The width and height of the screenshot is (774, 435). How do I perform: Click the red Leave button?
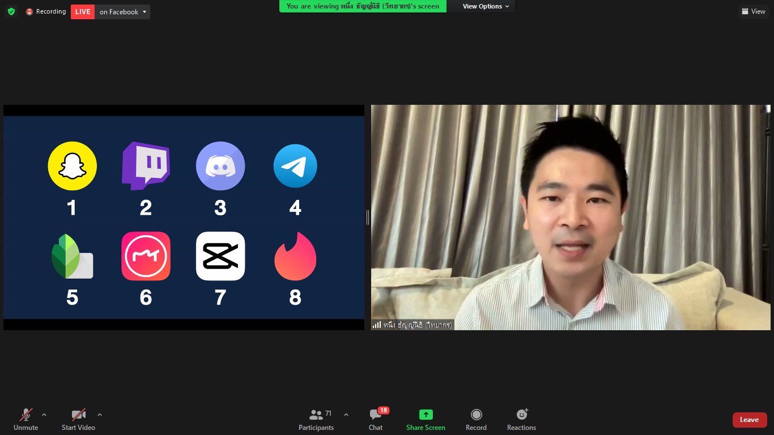pos(749,420)
